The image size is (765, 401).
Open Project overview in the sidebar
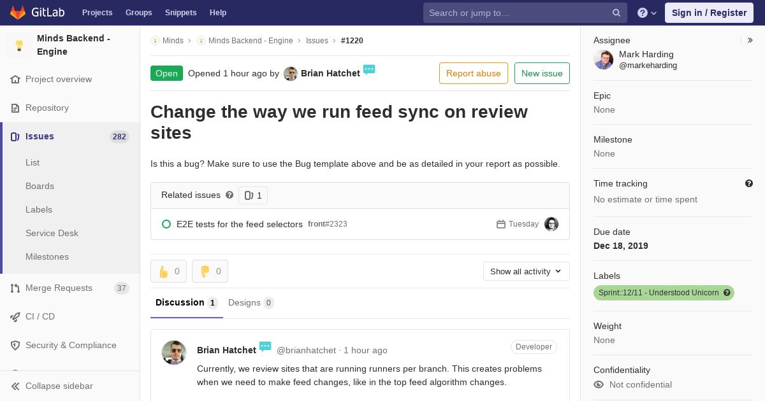click(59, 80)
